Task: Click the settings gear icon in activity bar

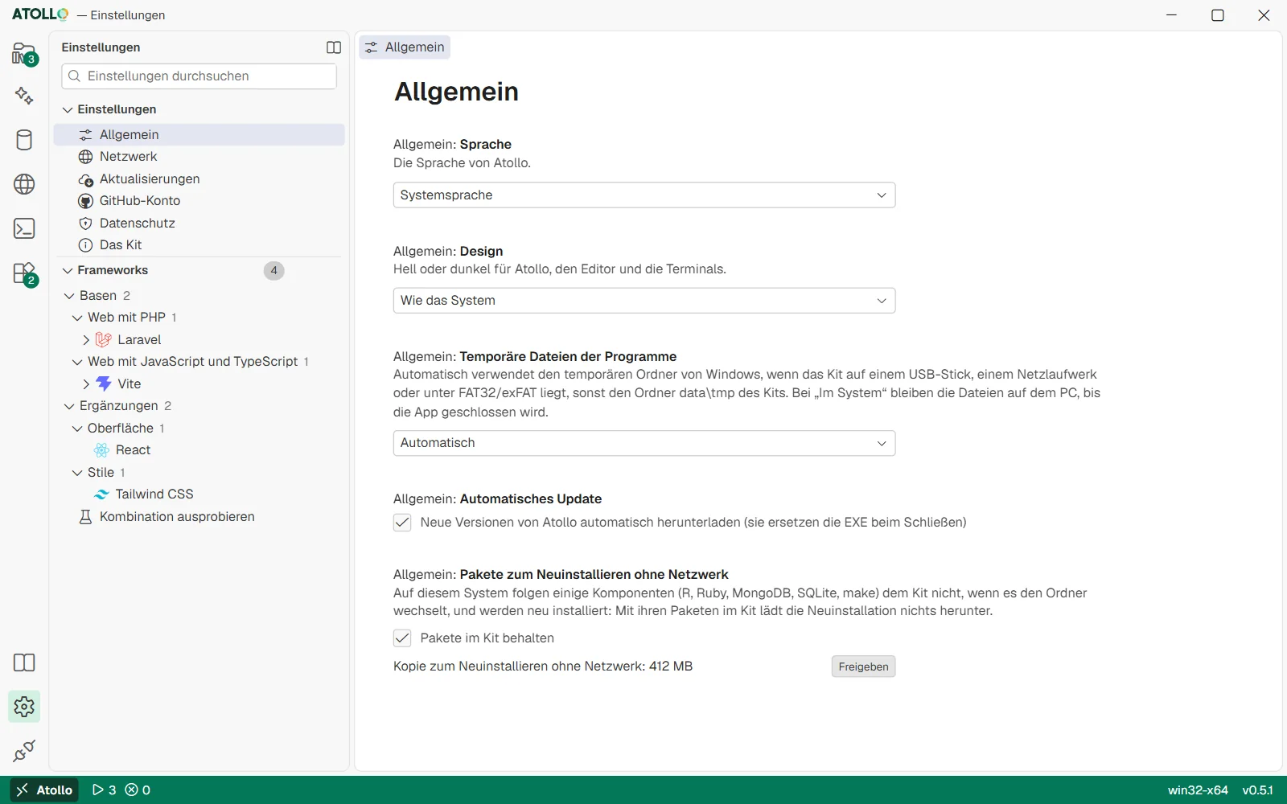Action: tap(24, 707)
